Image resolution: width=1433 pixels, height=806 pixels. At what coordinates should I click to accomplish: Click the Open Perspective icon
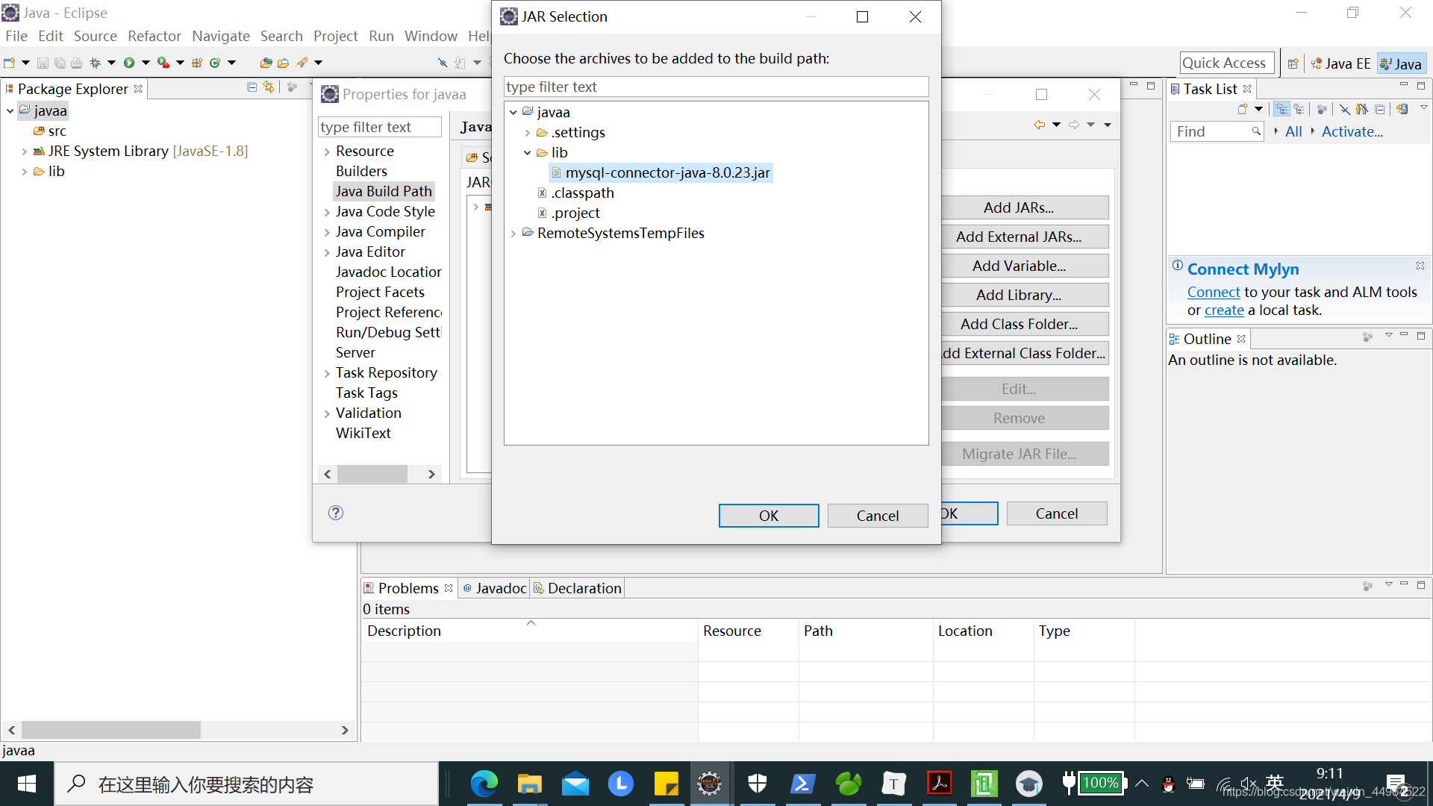pos(1293,63)
